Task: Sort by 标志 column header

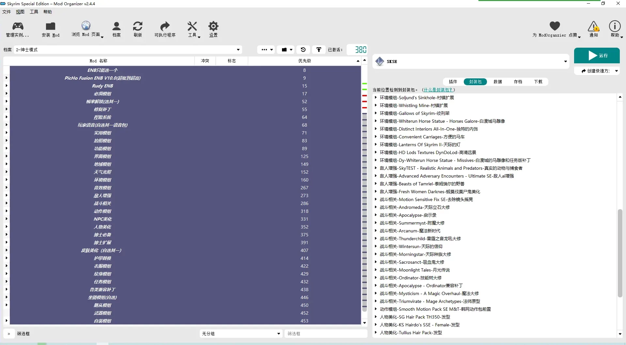Action: 232,61
